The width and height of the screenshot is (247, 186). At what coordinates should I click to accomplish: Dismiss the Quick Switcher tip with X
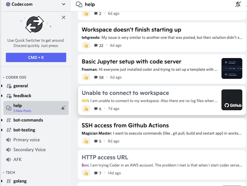(63, 17)
